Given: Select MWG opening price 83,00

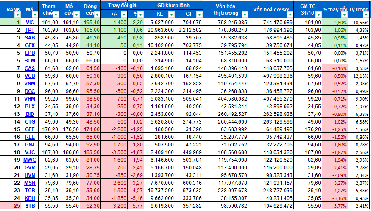Looking at the screenshot, I should (70, 160).
